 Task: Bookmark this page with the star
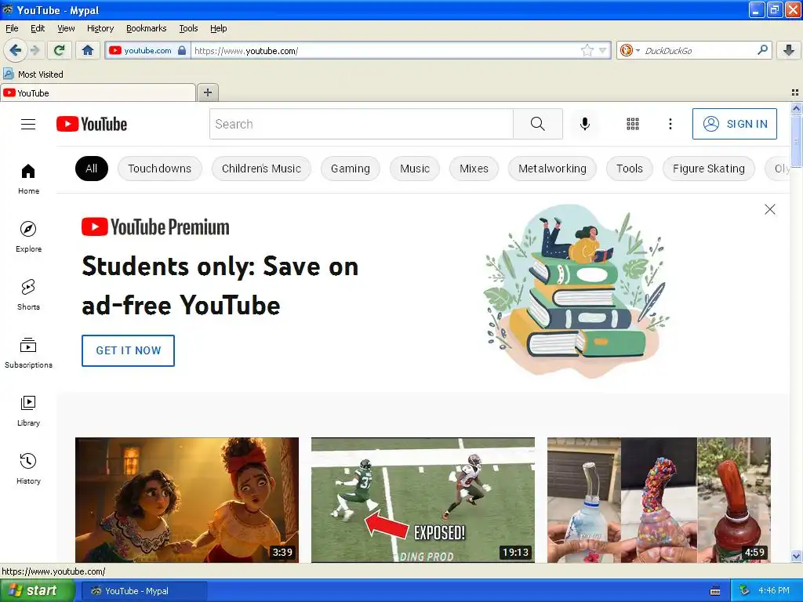(587, 50)
